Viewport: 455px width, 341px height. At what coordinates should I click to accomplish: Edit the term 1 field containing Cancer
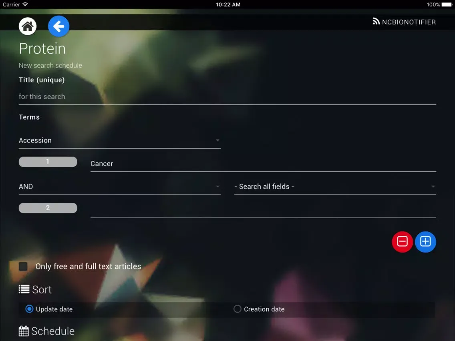[x=263, y=164]
